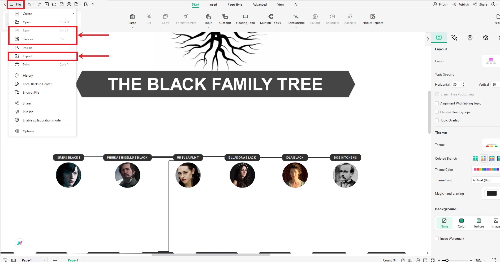Click the printer icon in quick toolbar

tap(69, 4)
